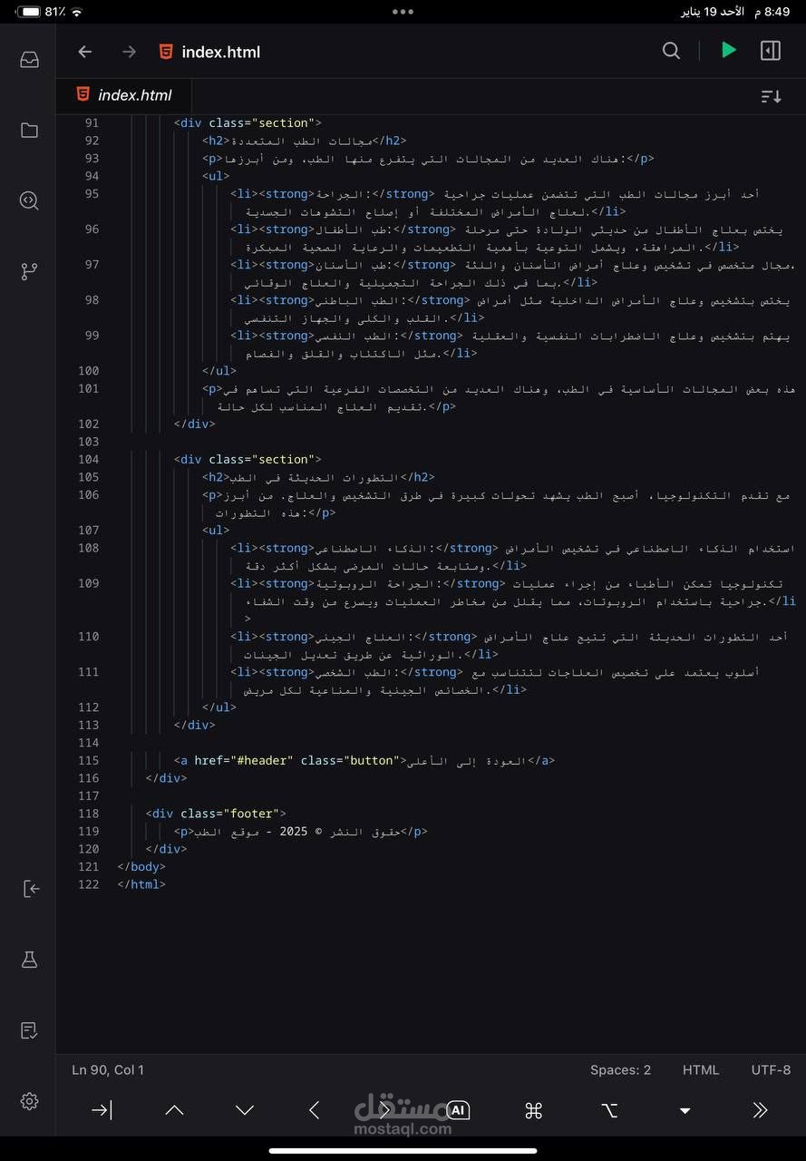Tap the down chevron in keyboard bar

point(245,1110)
